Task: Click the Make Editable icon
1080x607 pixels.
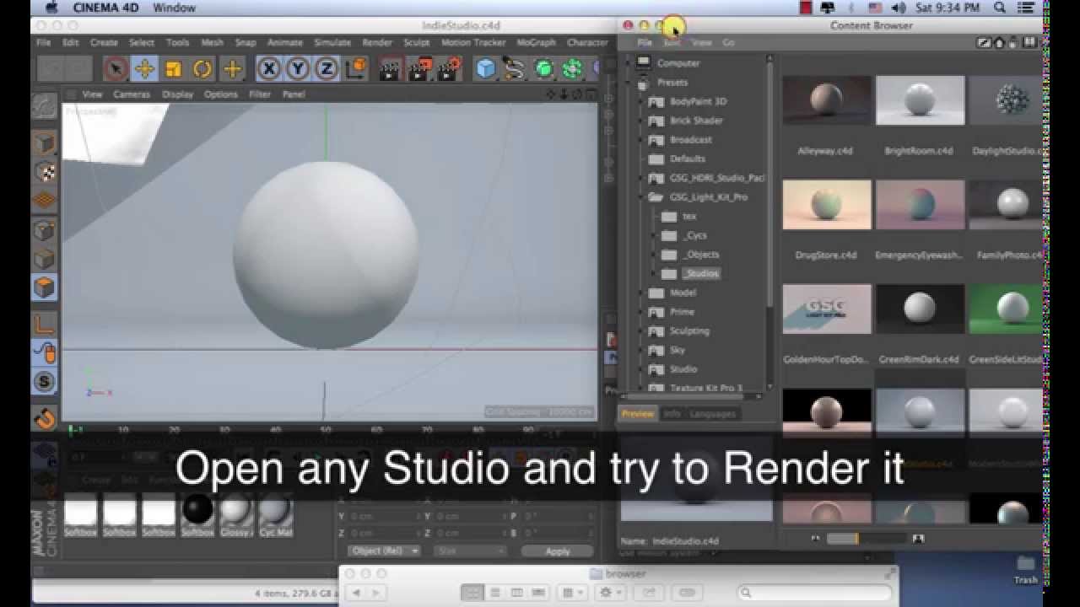Action: click(x=45, y=106)
